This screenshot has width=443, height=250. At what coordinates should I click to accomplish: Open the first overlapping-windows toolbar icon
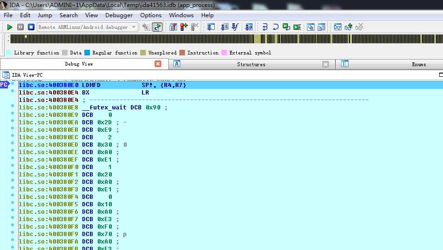(311, 27)
